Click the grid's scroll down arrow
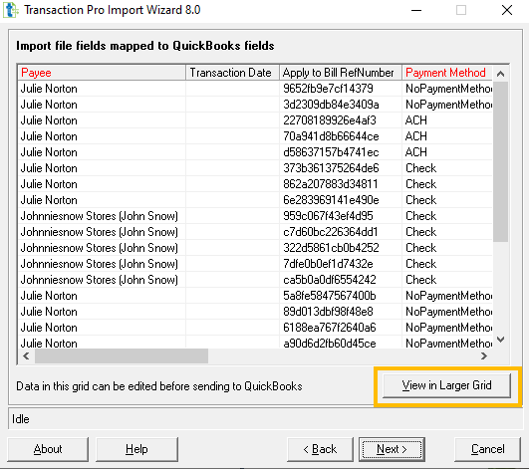The image size is (529, 469). tap(501, 340)
